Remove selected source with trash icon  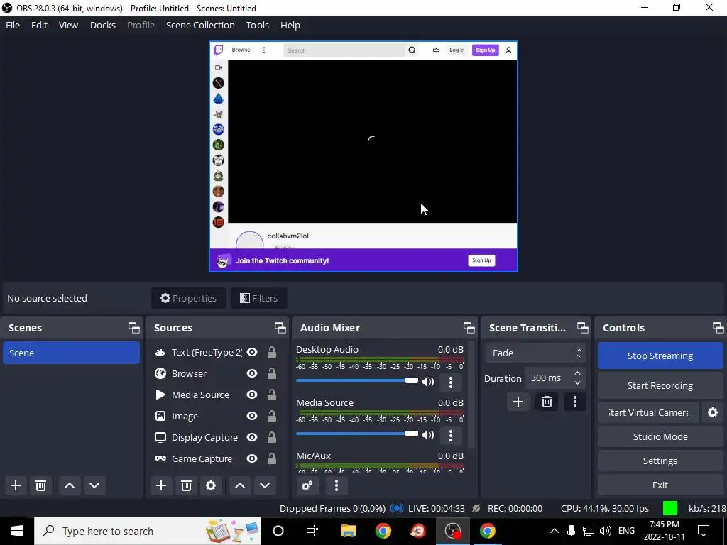click(x=187, y=485)
